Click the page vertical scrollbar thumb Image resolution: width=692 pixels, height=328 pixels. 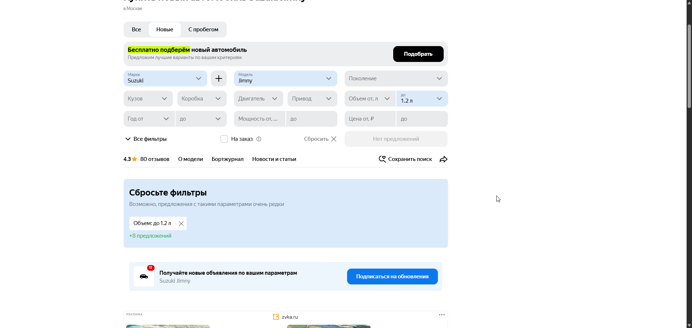(689, 66)
